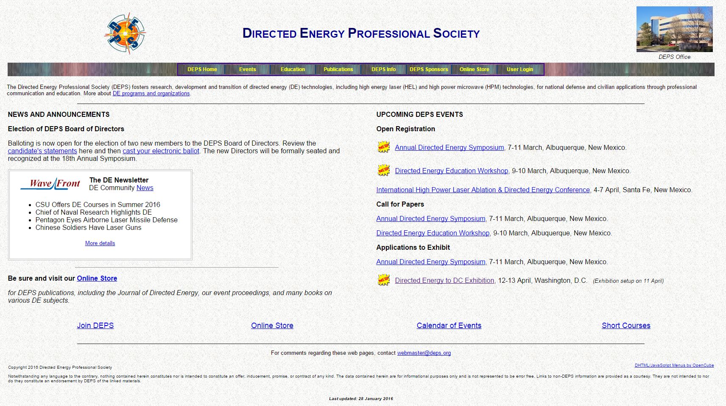726x406 pixels.
Task: Open the Calendar of Events link
Action: click(x=449, y=326)
